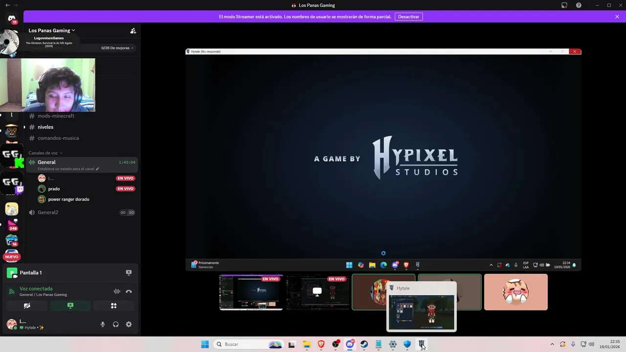Toggle the camera on in voice panel
This screenshot has height=352, width=626.
point(27,306)
